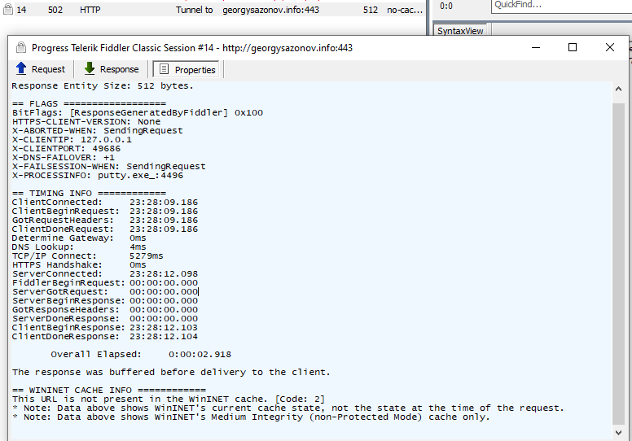Click the 'ClientConnected: 23:28:09.186' line
This screenshot has height=441, width=632.
tap(105, 202)
